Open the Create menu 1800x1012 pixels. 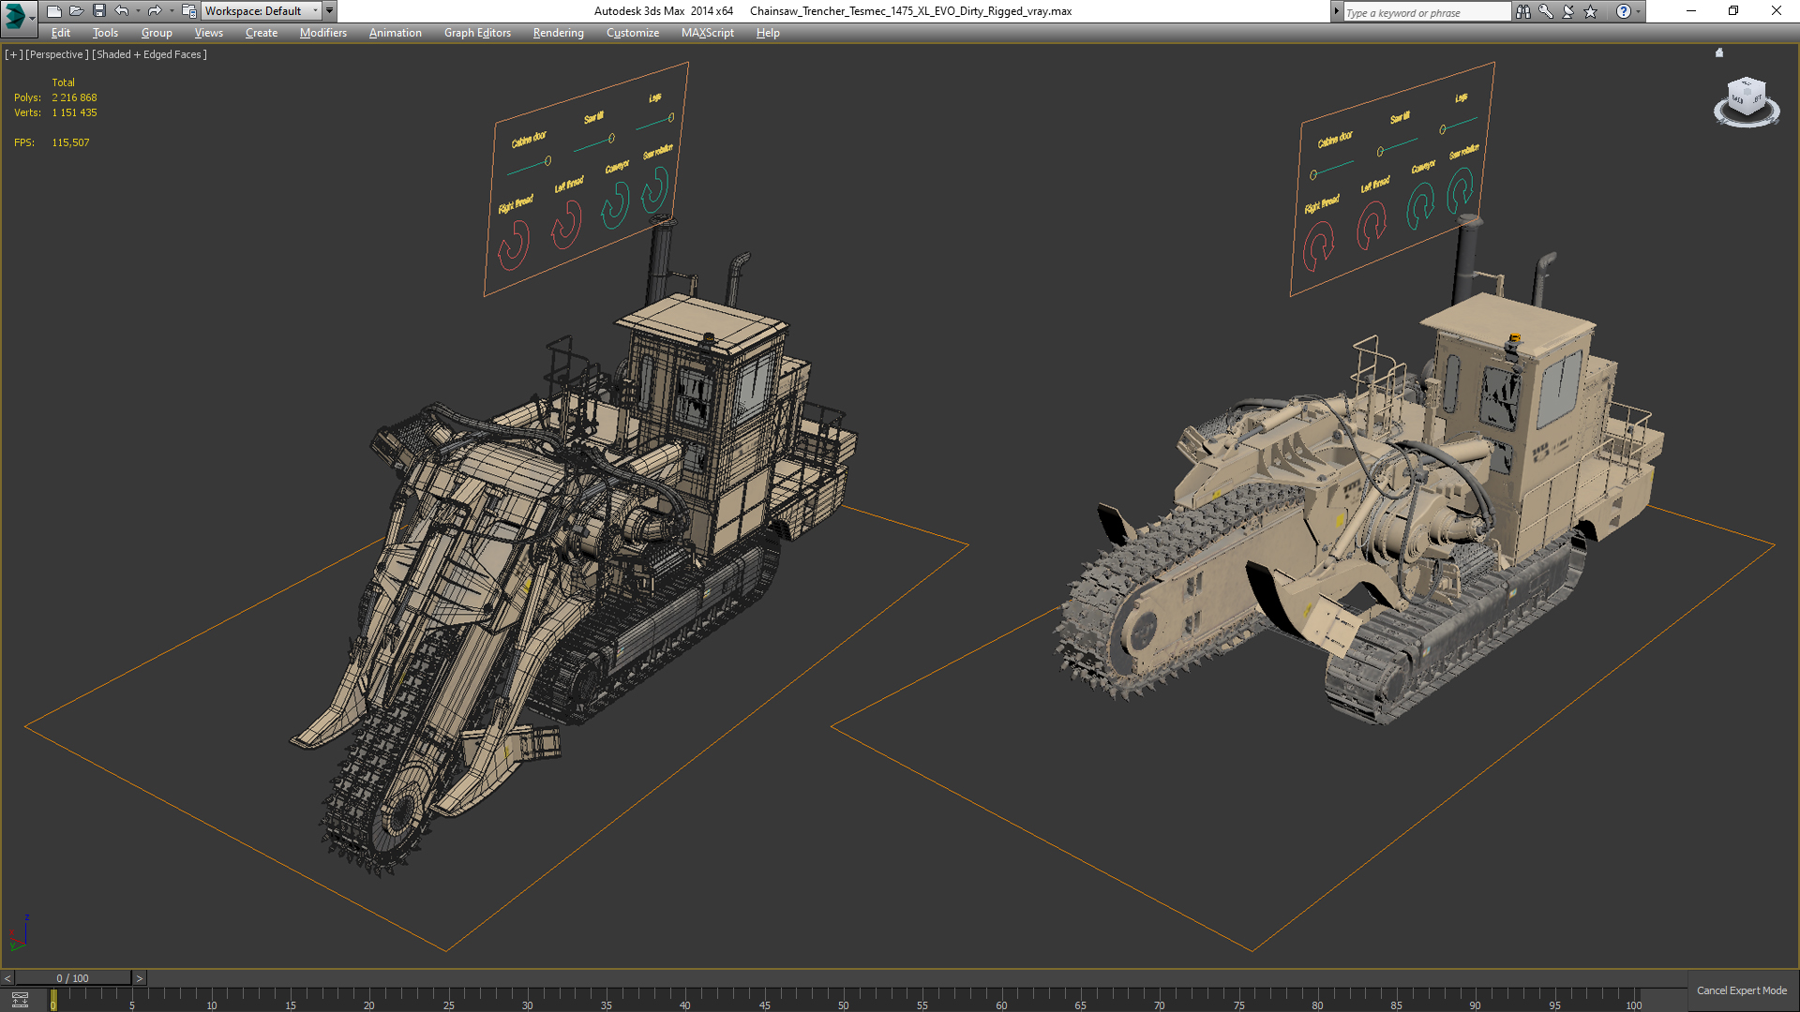tap(262, 33)
